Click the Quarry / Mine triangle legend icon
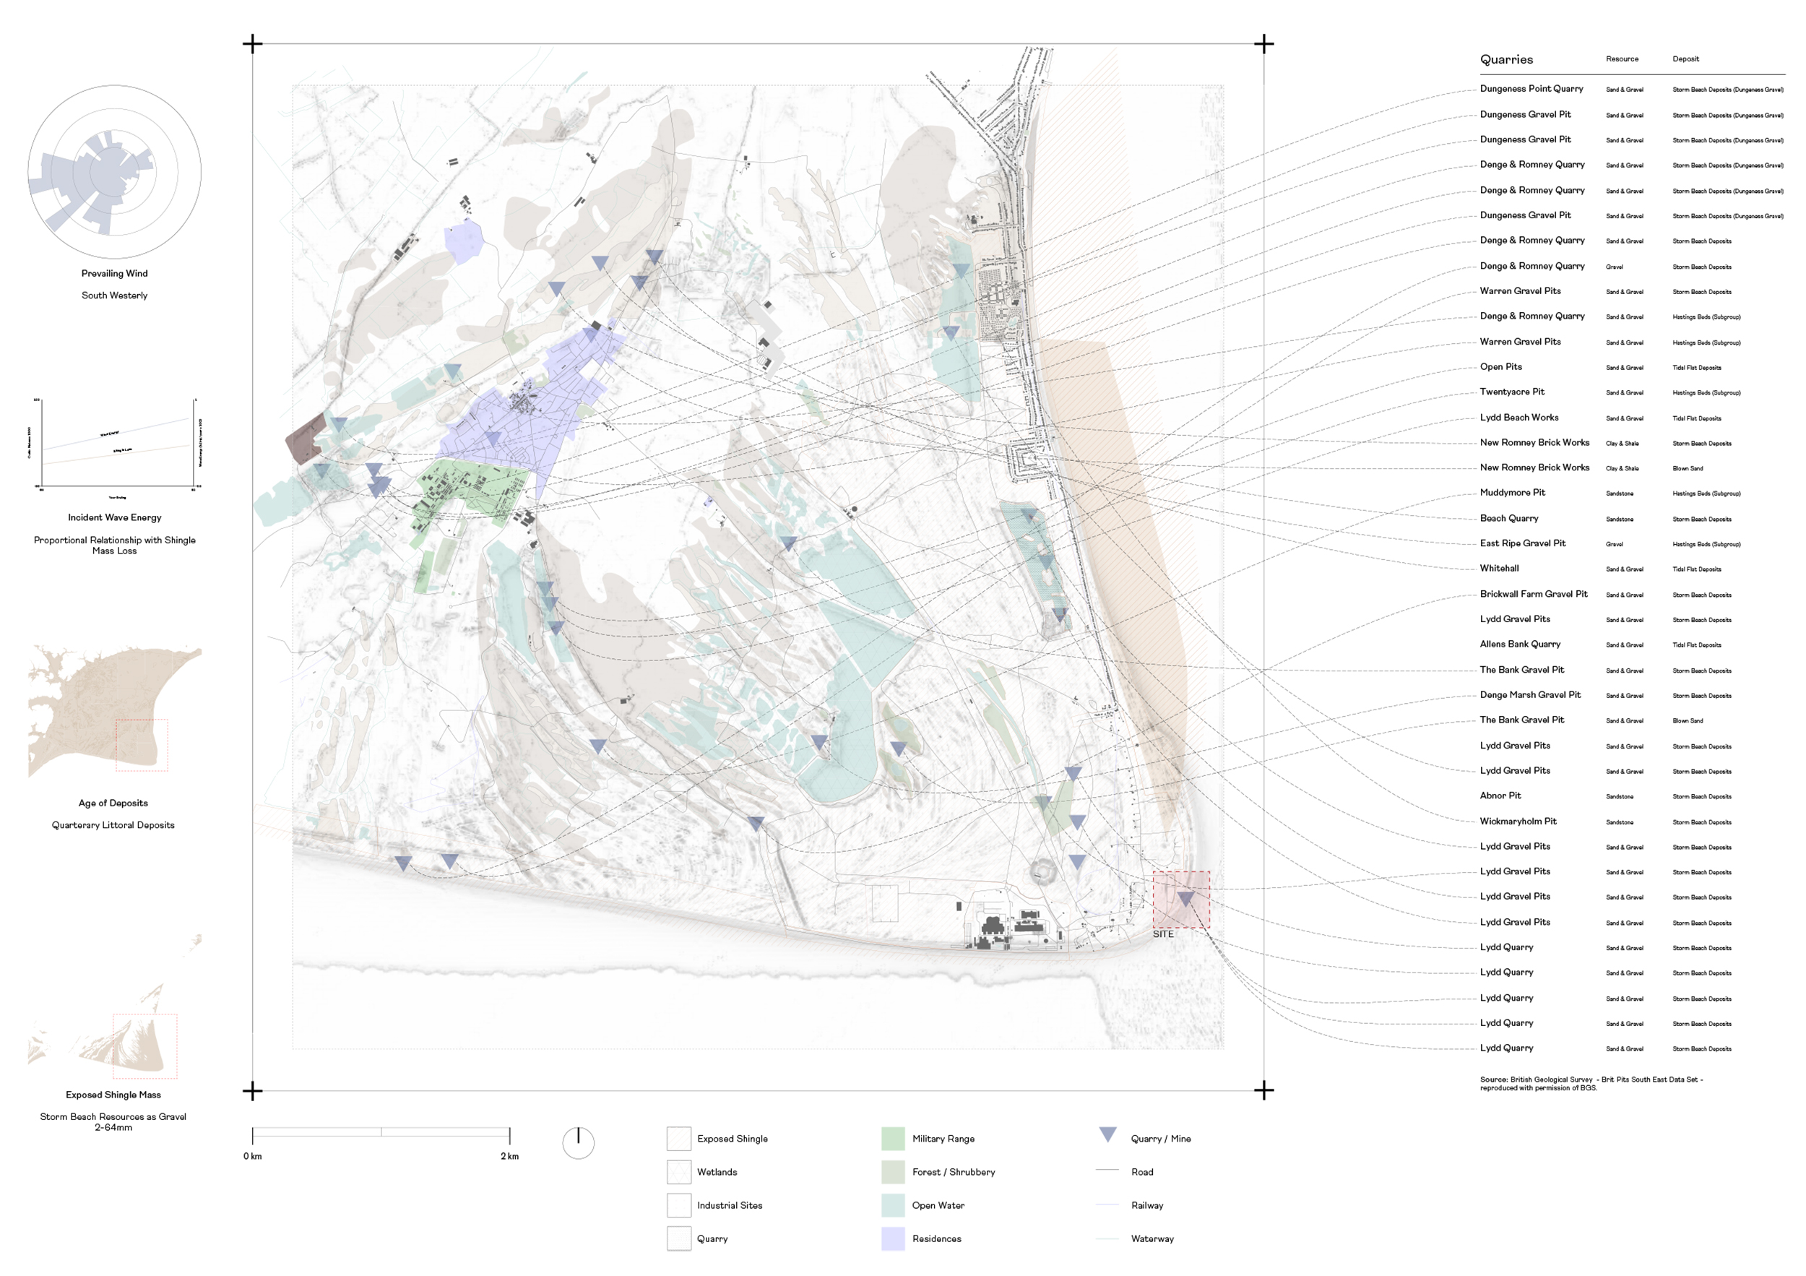 click(x=1107, y=1134)
